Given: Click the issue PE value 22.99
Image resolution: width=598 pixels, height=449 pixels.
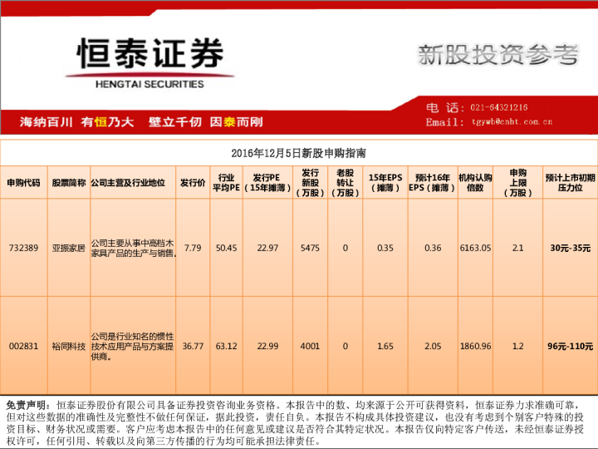Looking at the screenshot, I should point(267,346).
